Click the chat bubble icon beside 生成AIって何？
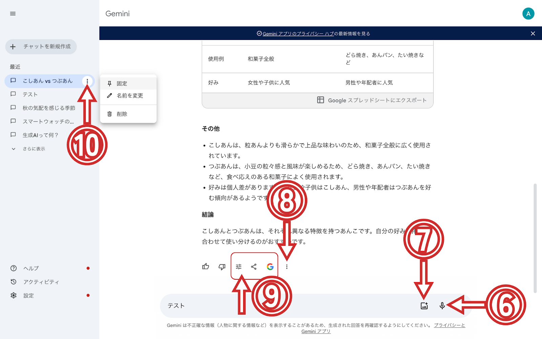The height and width of the screenshot is (339, 542). pyautogui.click(x=13, y=135)
